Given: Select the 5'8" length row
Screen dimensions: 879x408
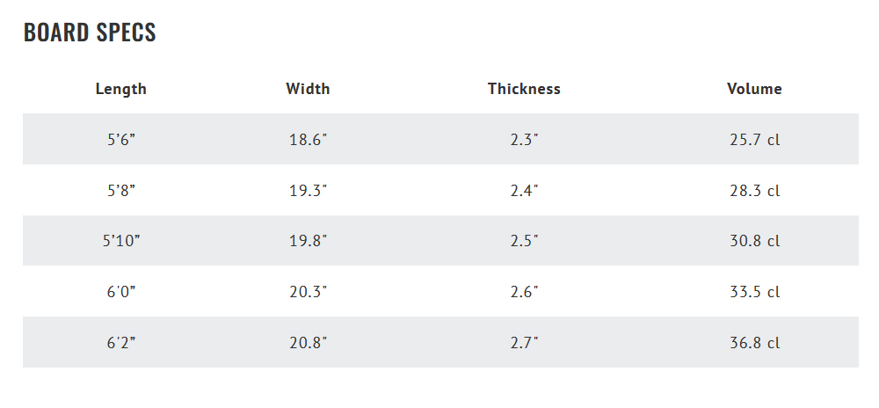Looking at the screenshot, I should pyautogui.click(x=121, y=191).
